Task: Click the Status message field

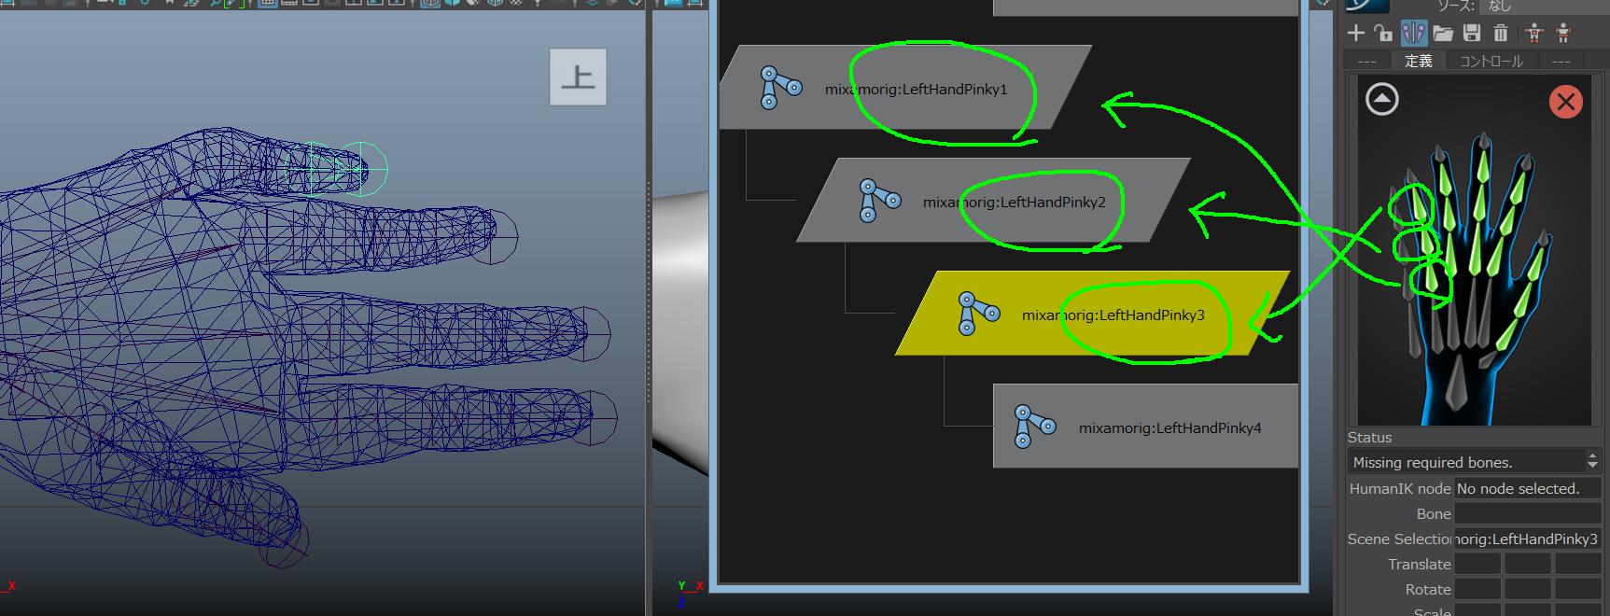Action: tap(1465, 462)
